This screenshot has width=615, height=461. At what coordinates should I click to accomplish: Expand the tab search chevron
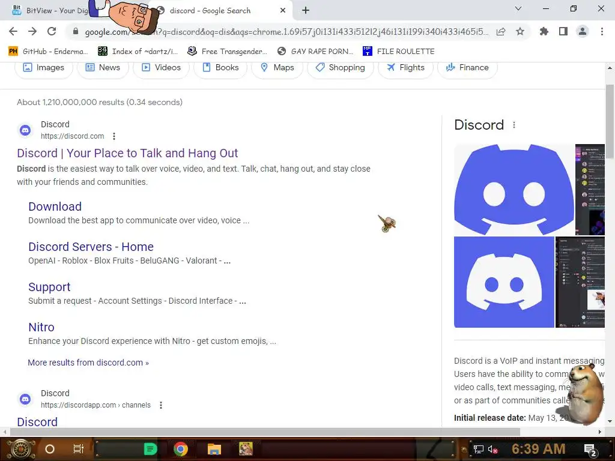(x=518, y=8)
